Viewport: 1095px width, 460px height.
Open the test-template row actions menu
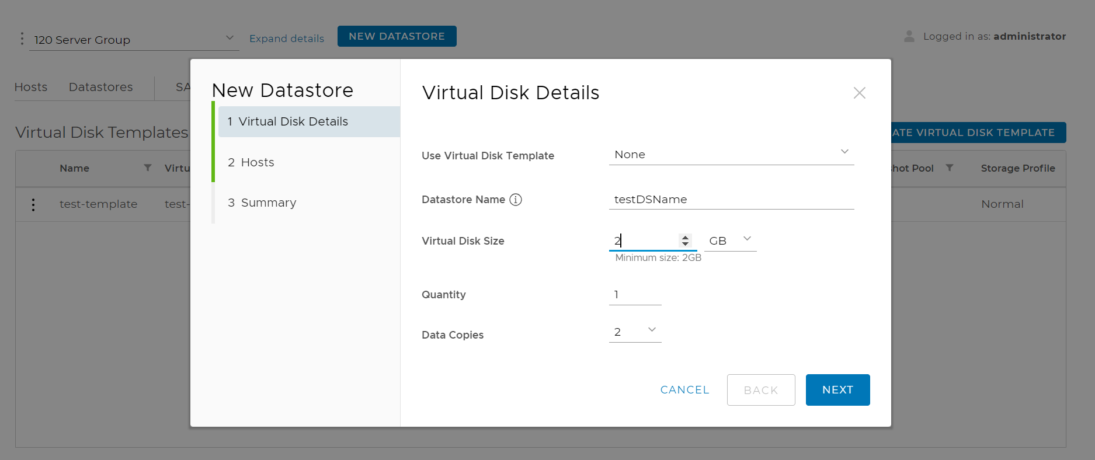[x=33, y=204]
